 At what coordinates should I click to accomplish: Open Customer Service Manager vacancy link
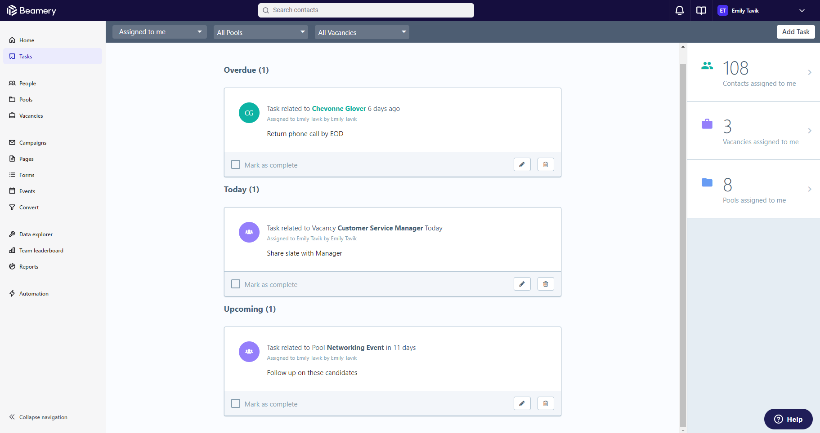coord(380,228)
